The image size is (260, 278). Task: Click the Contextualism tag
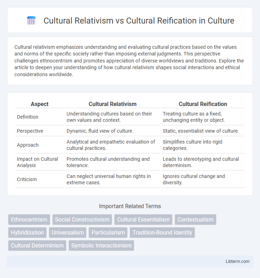point(195,219)
